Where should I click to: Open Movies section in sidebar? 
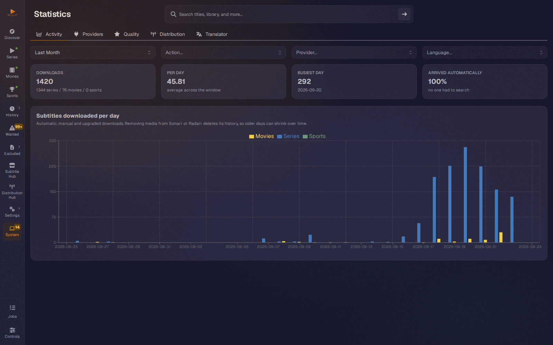12,73
